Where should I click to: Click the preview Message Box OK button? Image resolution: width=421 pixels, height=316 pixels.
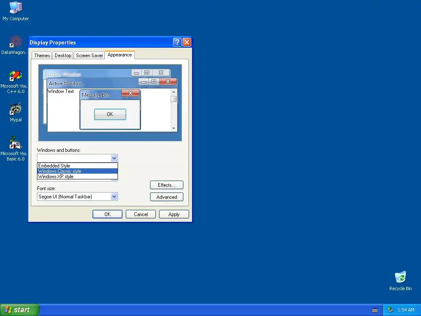tap(110, 114)
